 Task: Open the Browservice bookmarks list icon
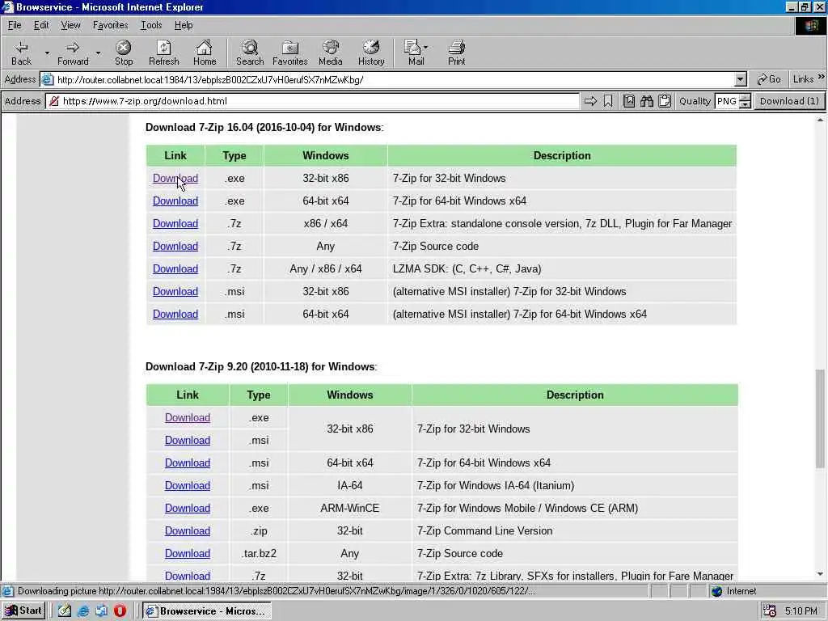(x=628, y=101)
